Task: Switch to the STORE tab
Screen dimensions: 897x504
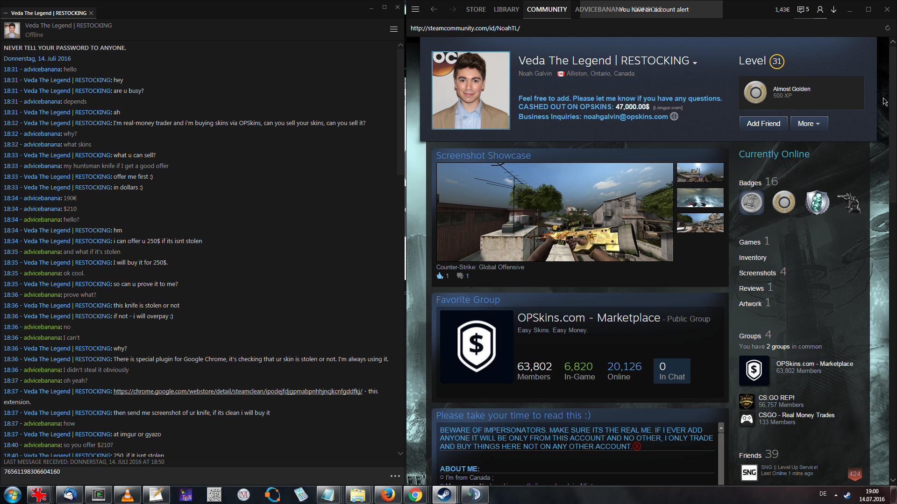Action: pyautogui.click(x=476, y=9)
